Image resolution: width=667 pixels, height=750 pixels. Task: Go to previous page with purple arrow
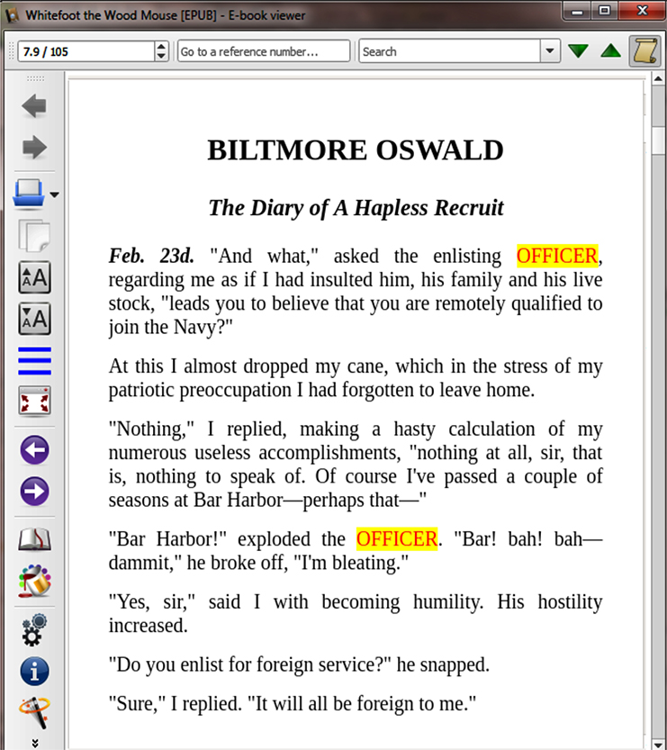click(x=34, y=449)
